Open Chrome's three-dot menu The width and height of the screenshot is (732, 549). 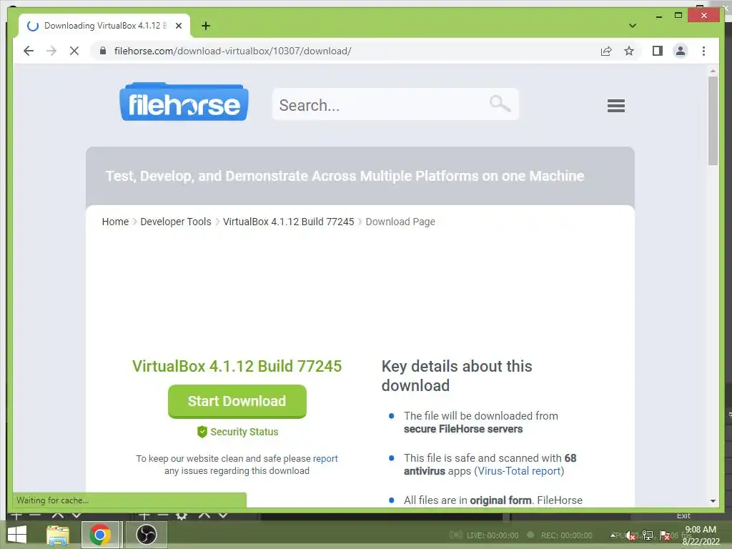[x=703, y=51]
